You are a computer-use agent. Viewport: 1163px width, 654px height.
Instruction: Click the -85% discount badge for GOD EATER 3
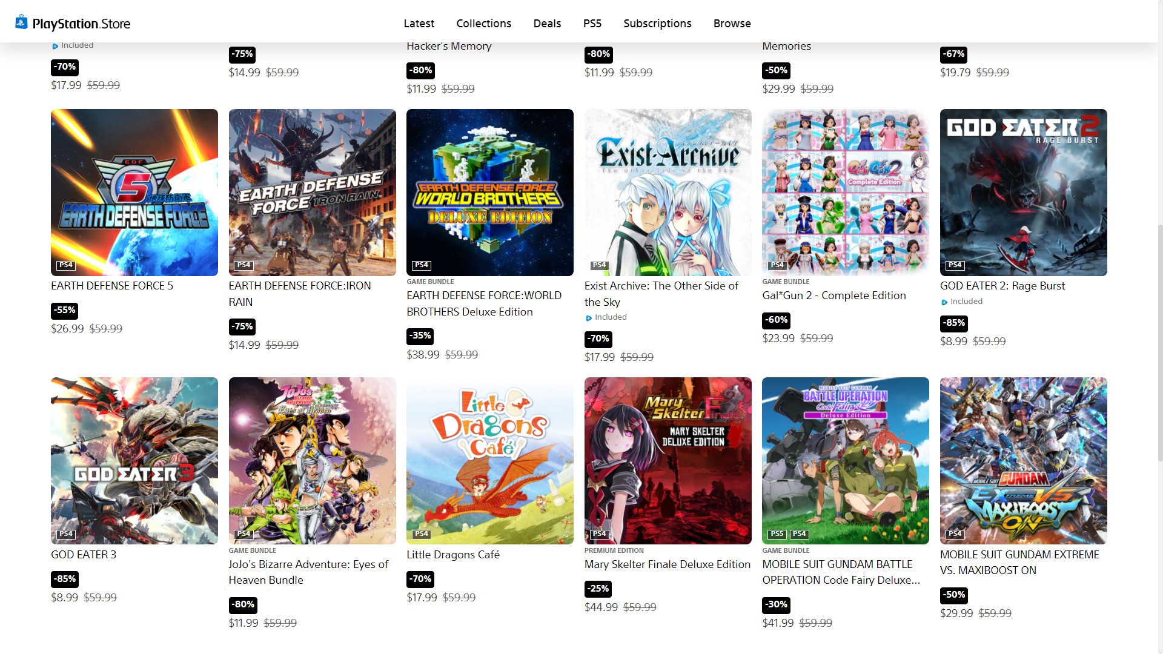(65, 579)
